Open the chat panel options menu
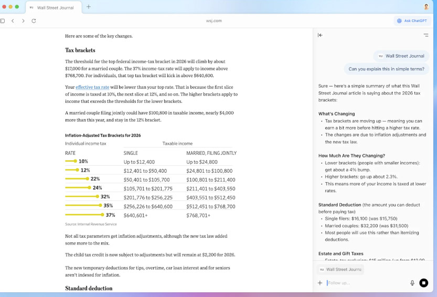Image resolution: width=437 pixels, height=297 pixels. click(x=425, y=35)
